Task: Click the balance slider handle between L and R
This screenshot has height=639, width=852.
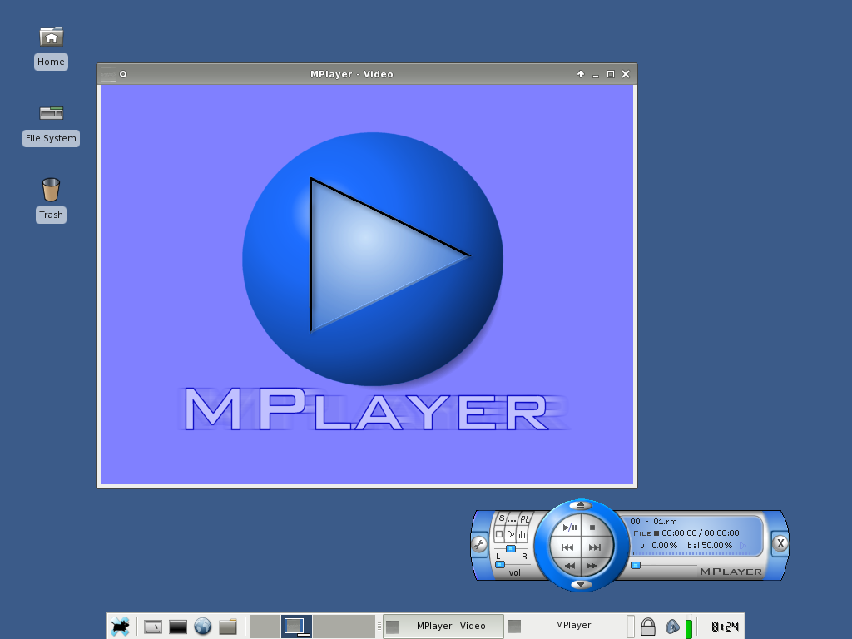Action: click(x=511, y=549)
